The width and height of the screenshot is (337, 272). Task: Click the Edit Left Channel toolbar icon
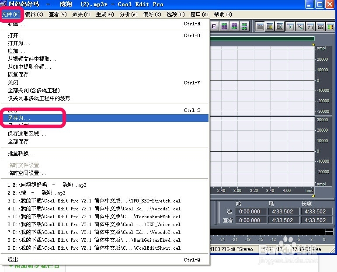pyautogui.click(x=224, y=26)
